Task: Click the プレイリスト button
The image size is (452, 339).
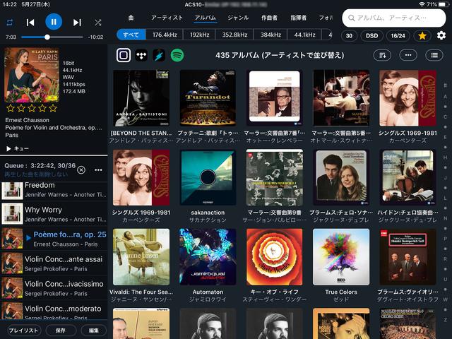Action: tap(23, 331)
